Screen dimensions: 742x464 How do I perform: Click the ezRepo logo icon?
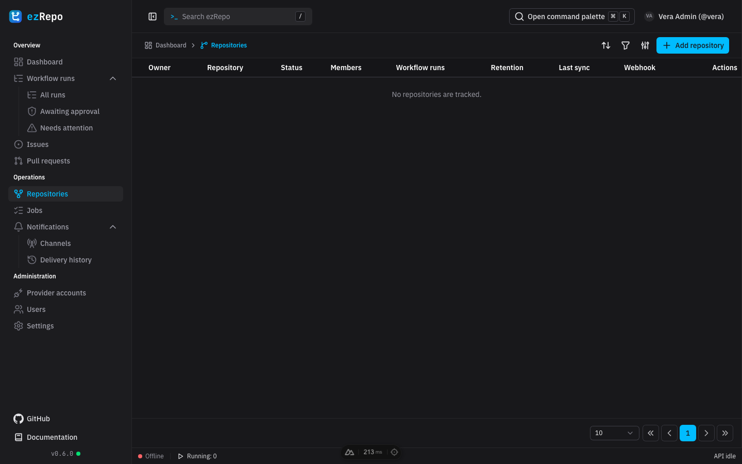pos(15,16)
